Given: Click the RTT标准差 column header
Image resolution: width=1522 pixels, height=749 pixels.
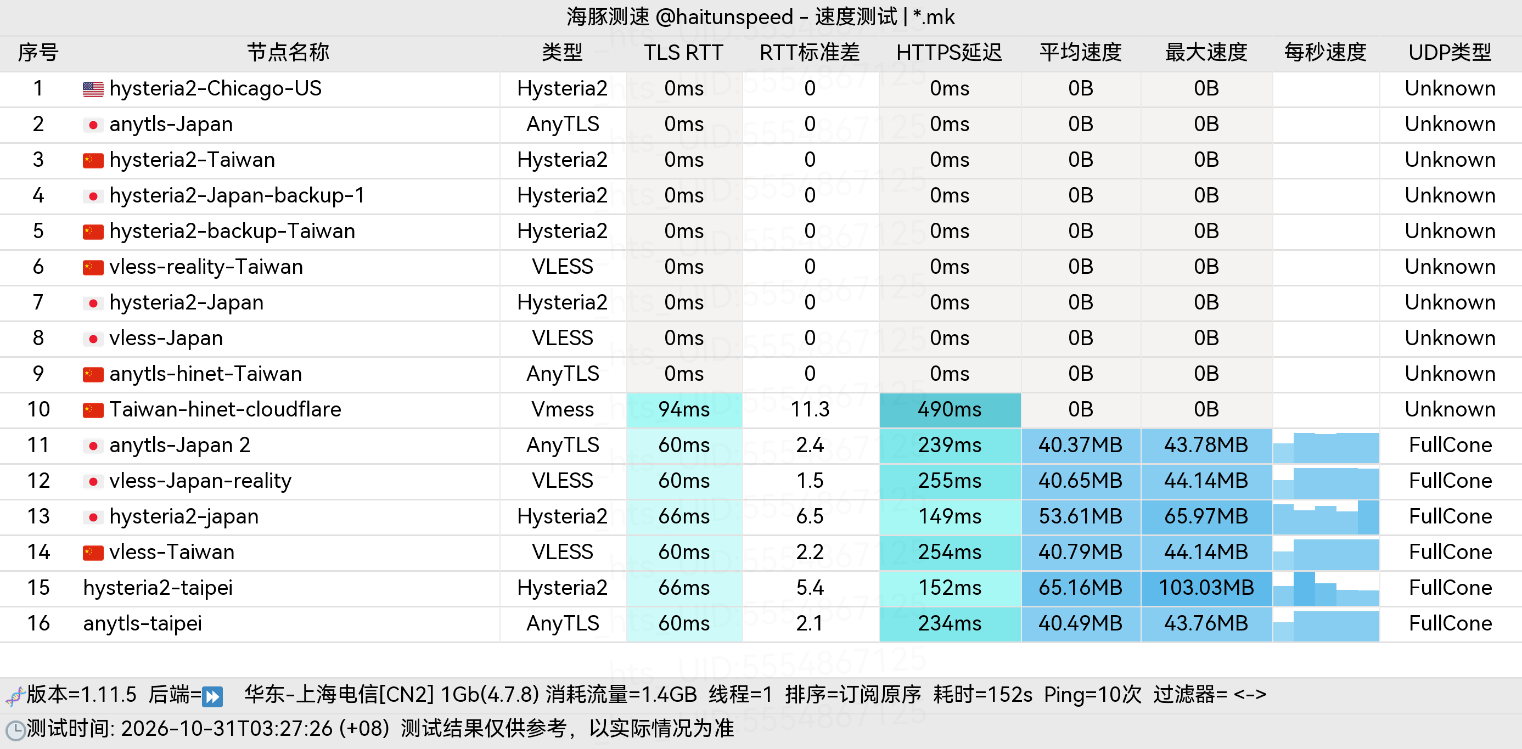Looking at the screenshot, I should tap(810, 53).
